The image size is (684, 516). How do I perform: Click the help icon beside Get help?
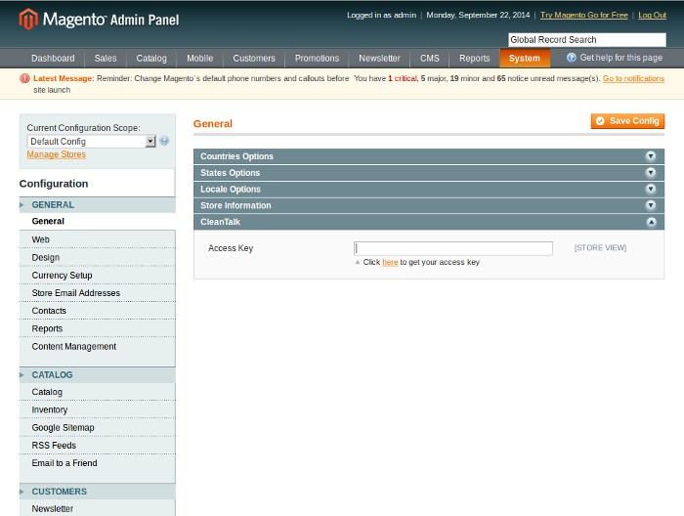click(572, 58)
